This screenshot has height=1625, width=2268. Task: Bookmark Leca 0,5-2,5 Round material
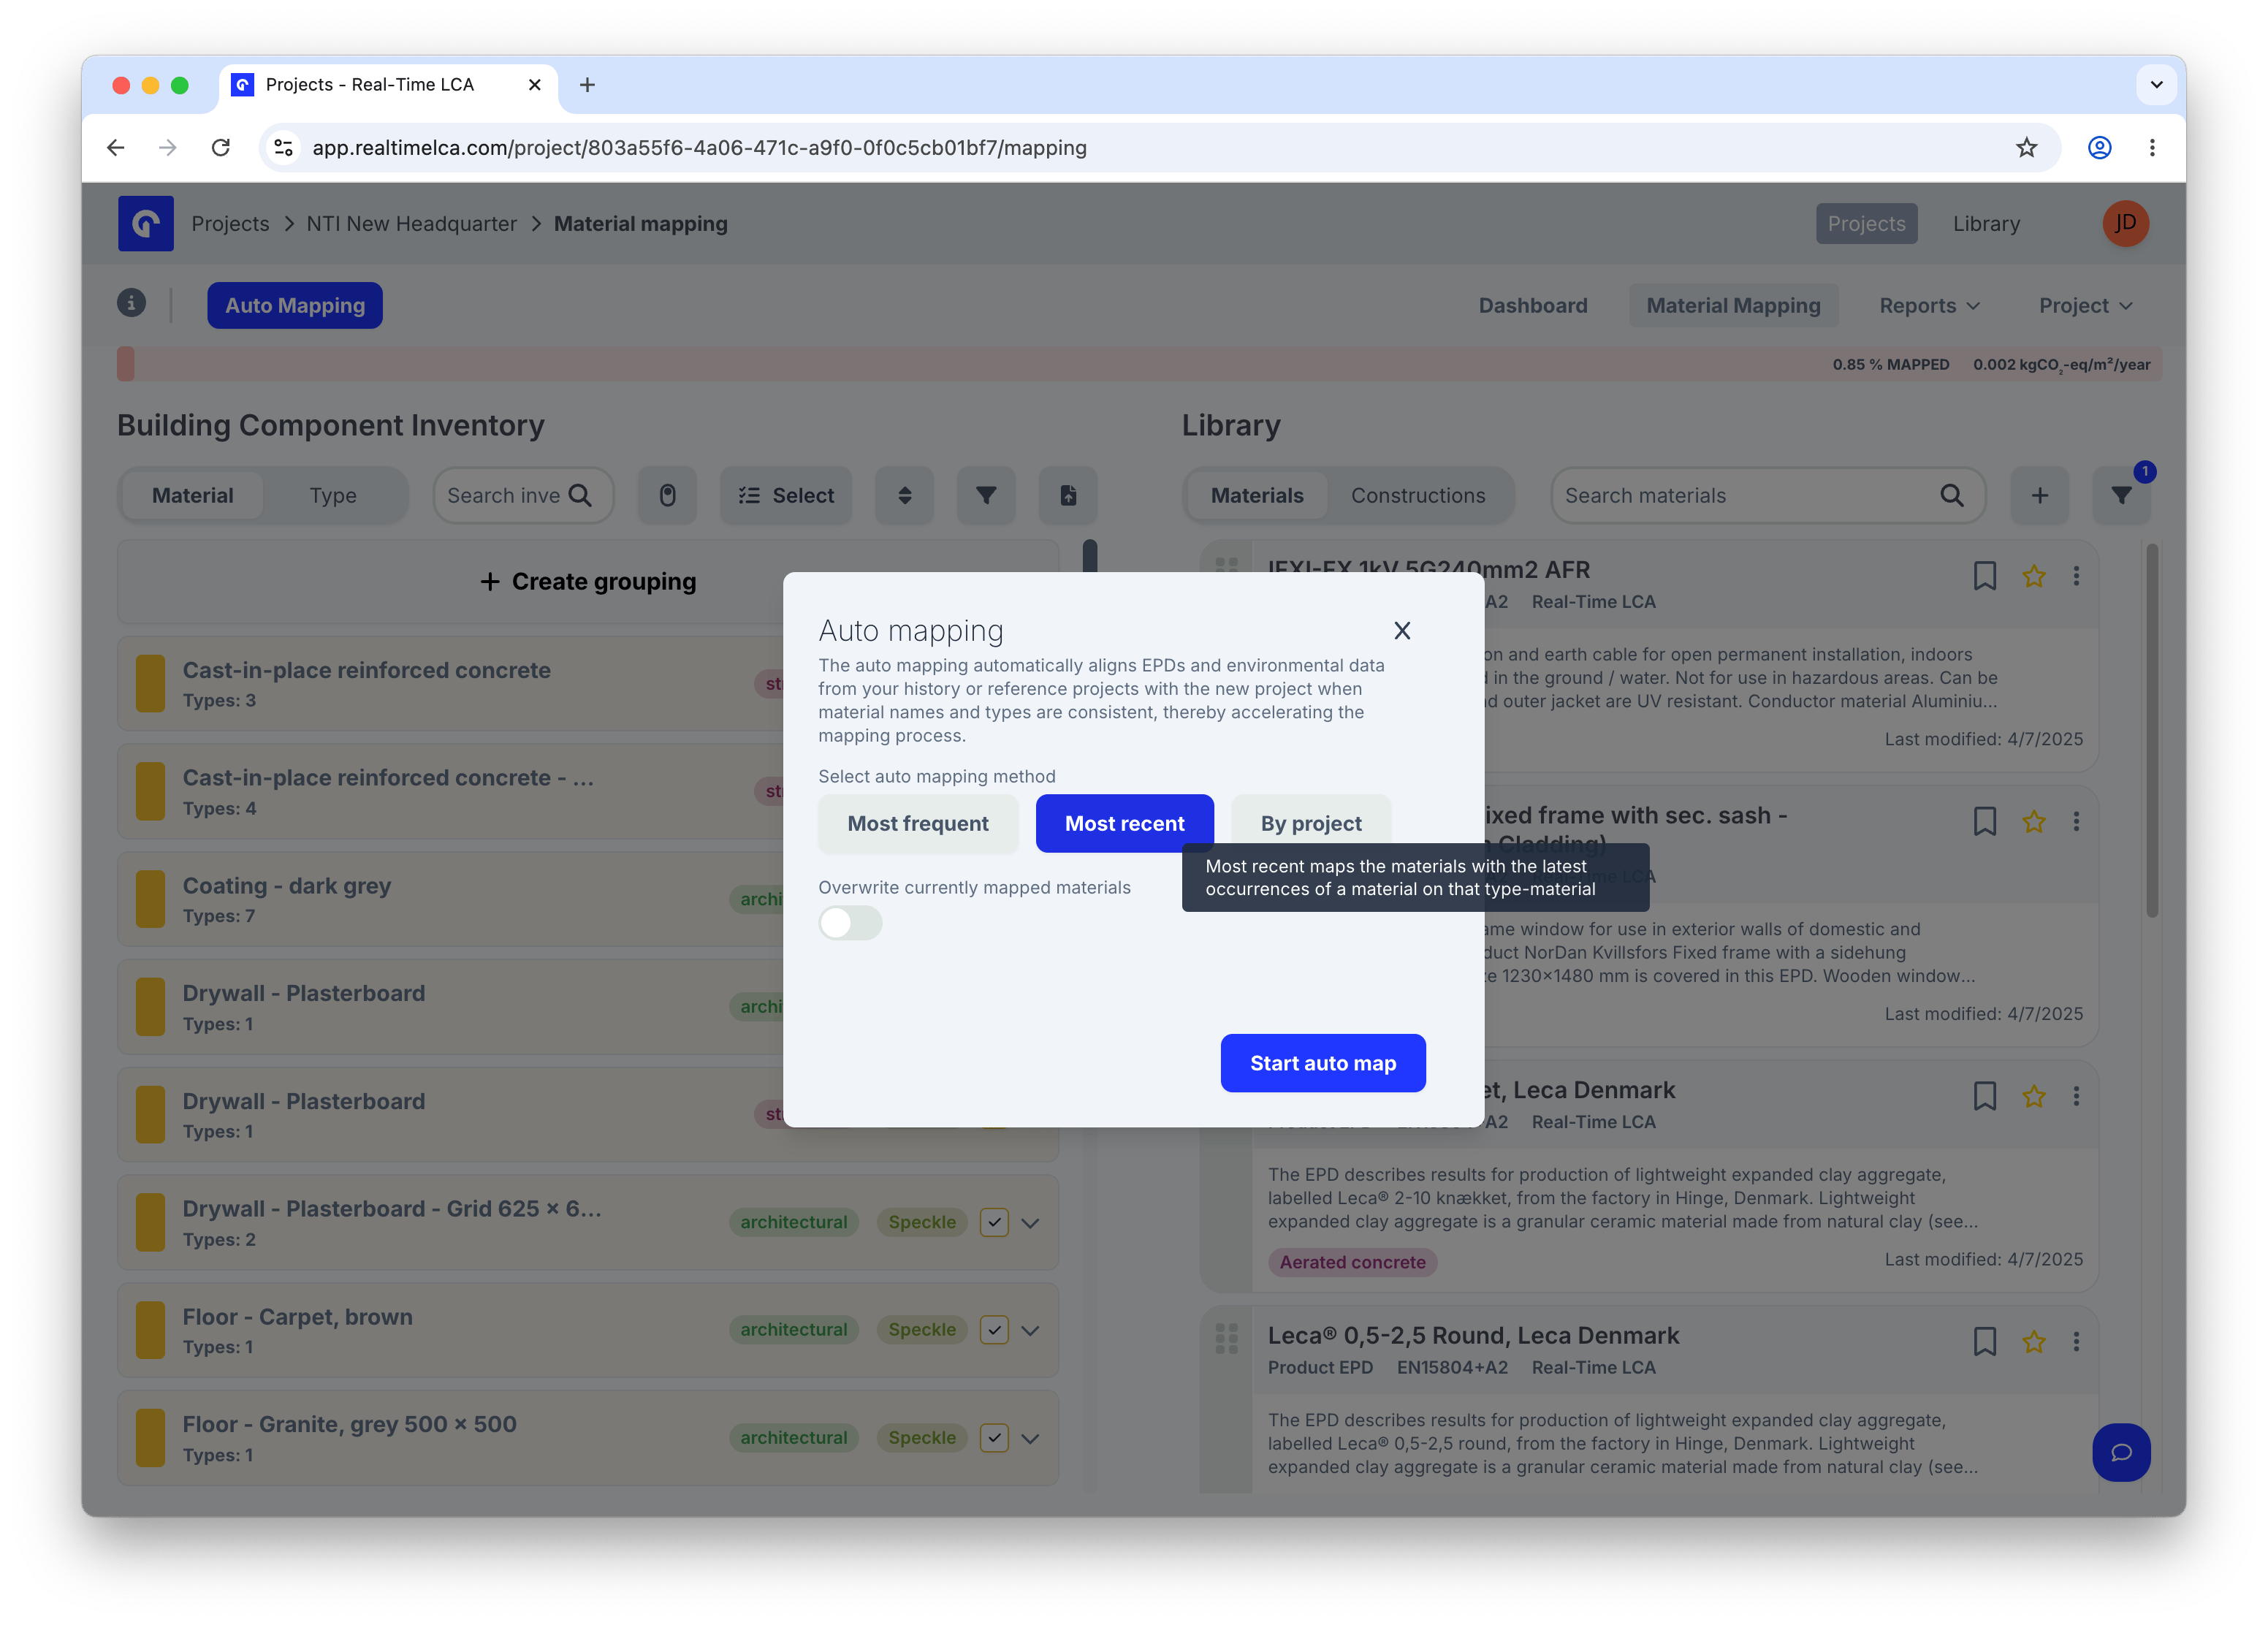coord(1984,1341)
